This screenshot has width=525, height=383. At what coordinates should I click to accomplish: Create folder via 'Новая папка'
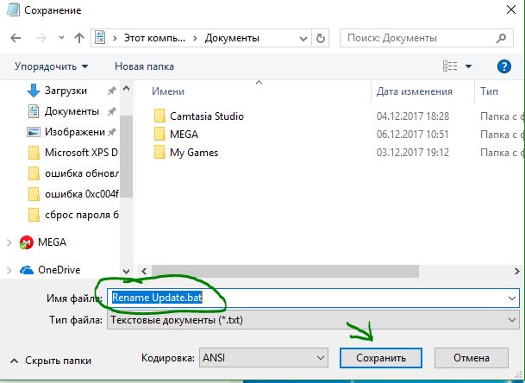coord(144,66)
